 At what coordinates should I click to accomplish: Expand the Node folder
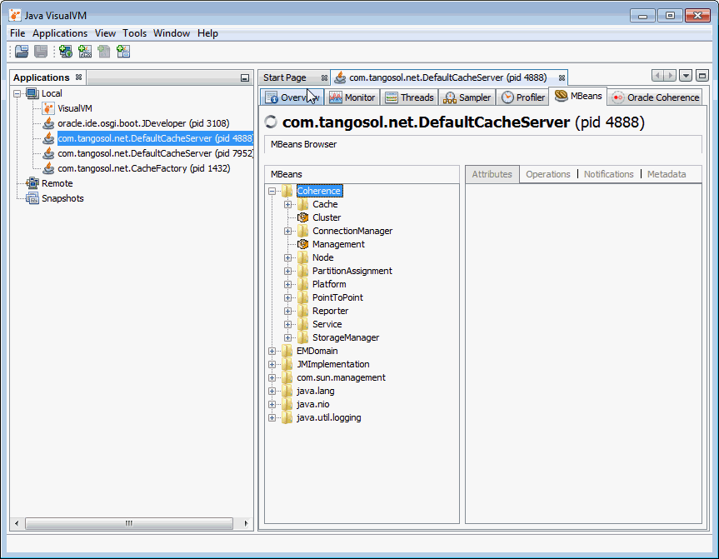(x=287, y=257)
